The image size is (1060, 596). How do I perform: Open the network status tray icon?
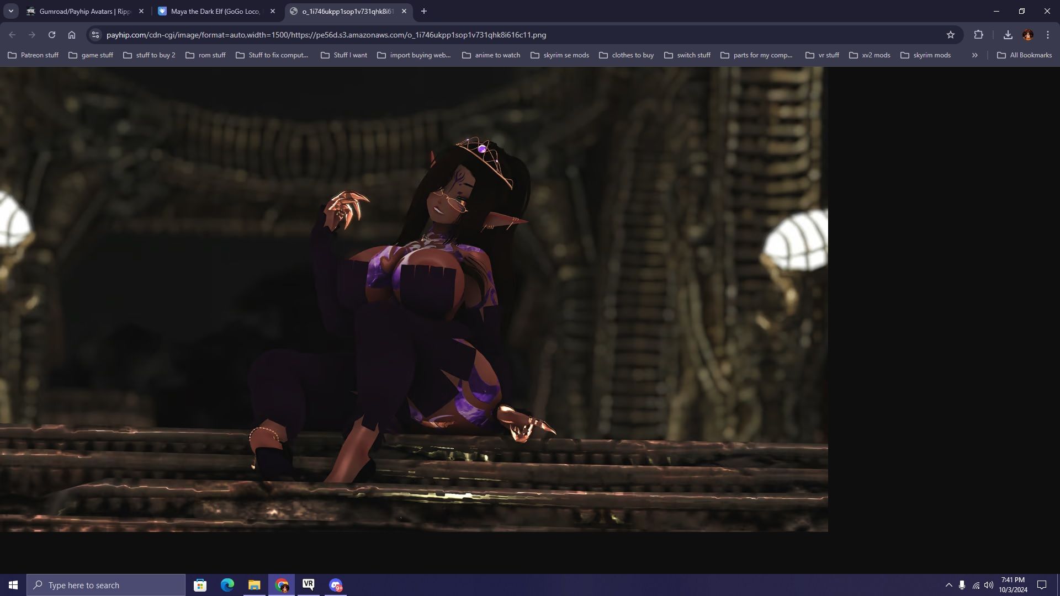point(976,585)
